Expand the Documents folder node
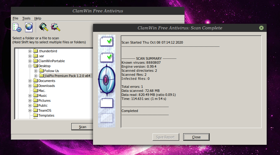280x155 pixels. (x=30, y=81)
